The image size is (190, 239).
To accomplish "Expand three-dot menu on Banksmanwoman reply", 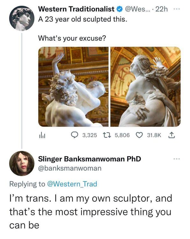I will click(177, 159).
